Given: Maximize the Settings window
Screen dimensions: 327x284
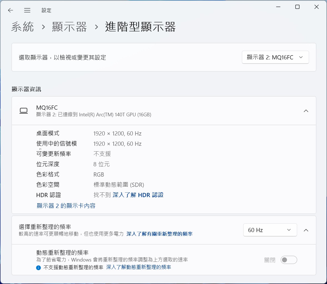Looking at the screenshot, I should (297, 7).
